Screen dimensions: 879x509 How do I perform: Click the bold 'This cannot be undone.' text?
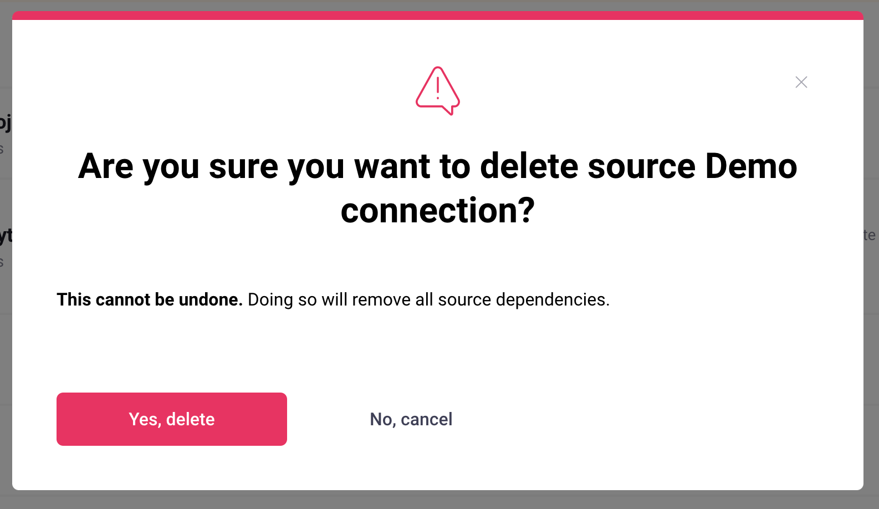point(150,299)
